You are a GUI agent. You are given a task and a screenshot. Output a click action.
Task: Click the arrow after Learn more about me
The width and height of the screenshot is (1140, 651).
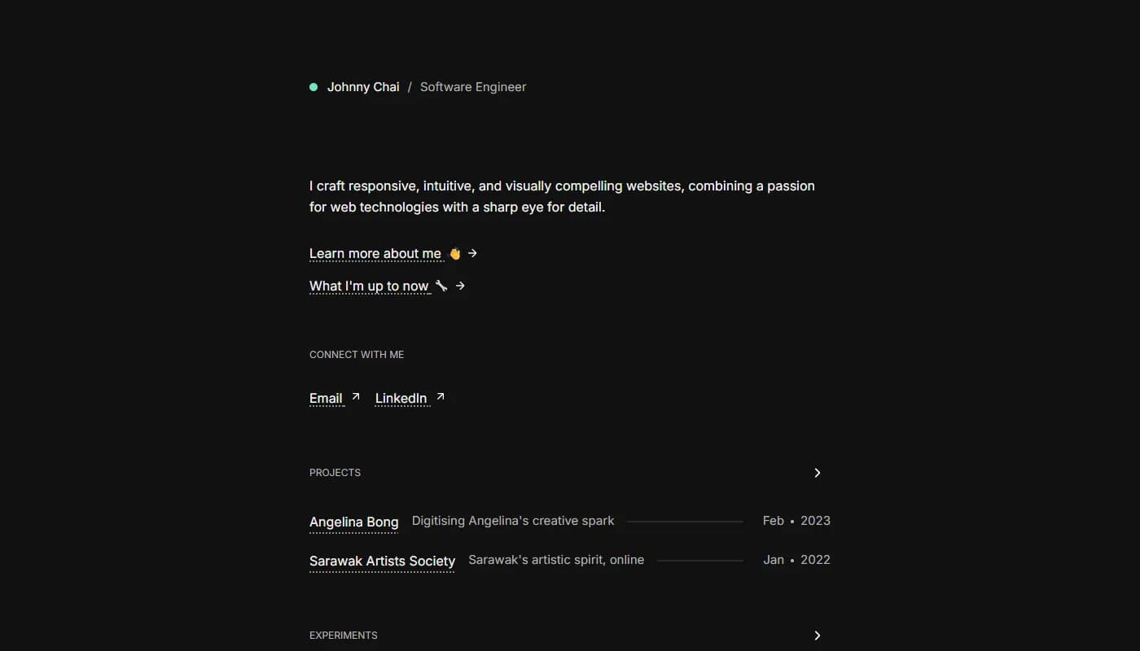click(x=473, y=253)
